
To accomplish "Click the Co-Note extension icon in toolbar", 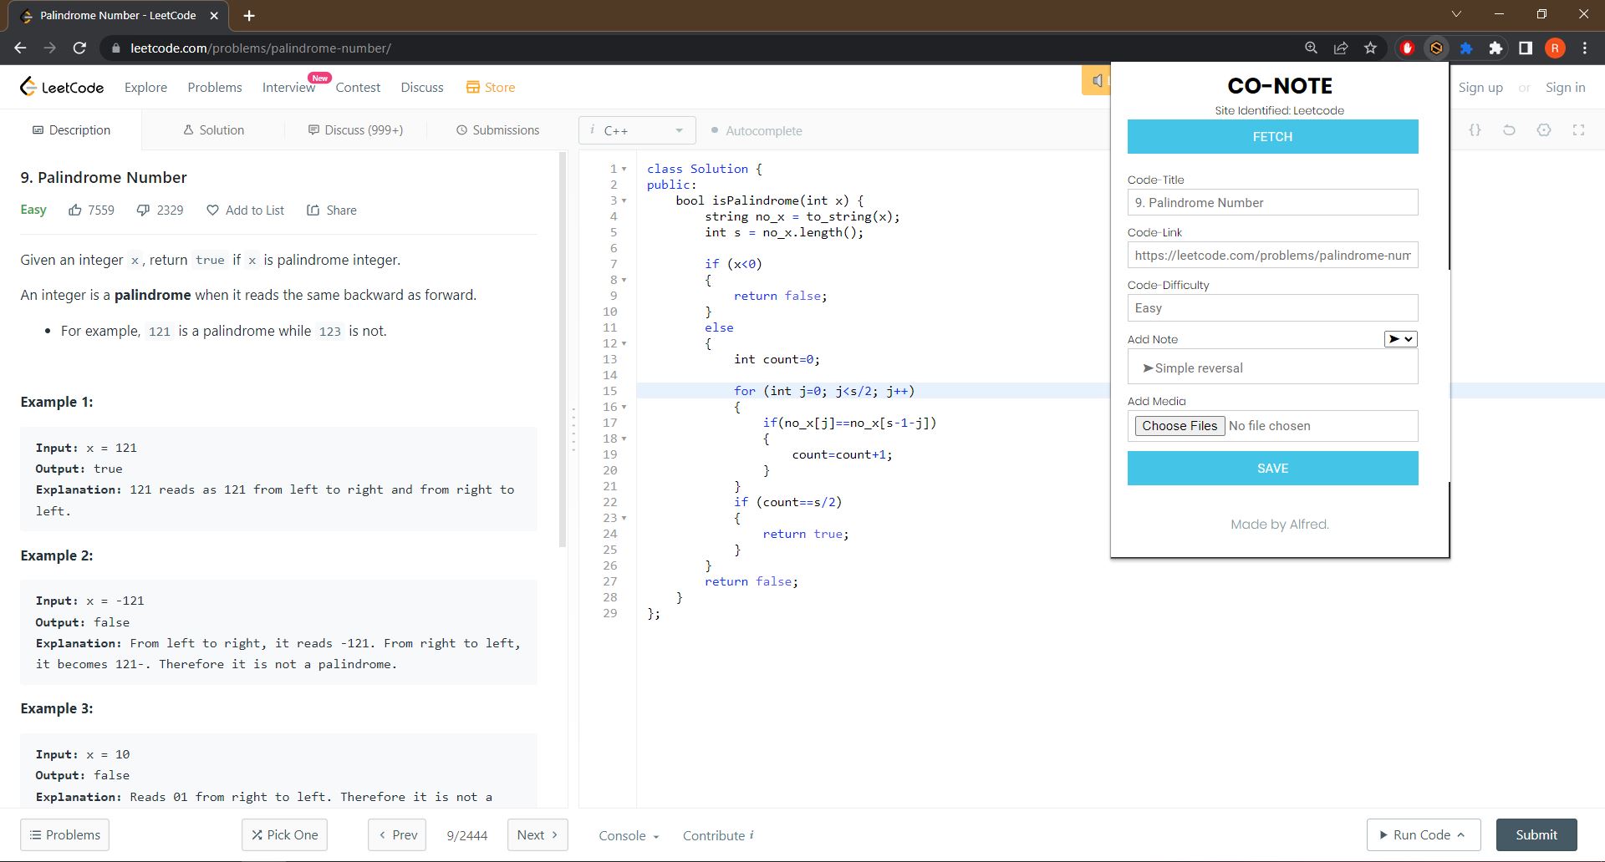I will [1436, 48].
